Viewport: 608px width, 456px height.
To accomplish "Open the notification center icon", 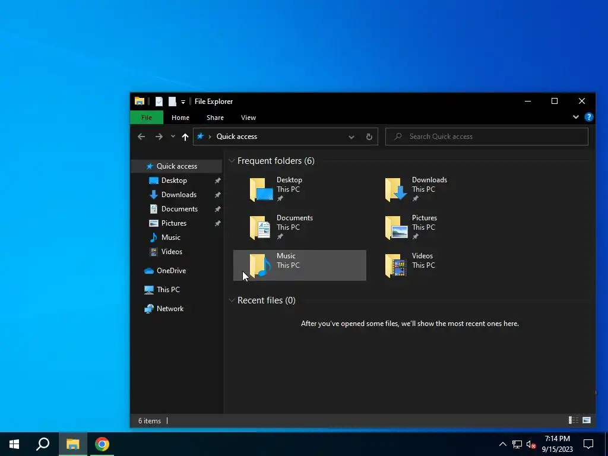I will 588,444.
